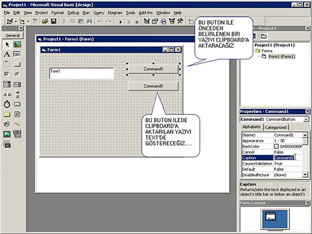Image resolution: width=312 pixels, height=234 pixels.
Task: Click the Caption value field in Properties
Action: click(288, 158)
